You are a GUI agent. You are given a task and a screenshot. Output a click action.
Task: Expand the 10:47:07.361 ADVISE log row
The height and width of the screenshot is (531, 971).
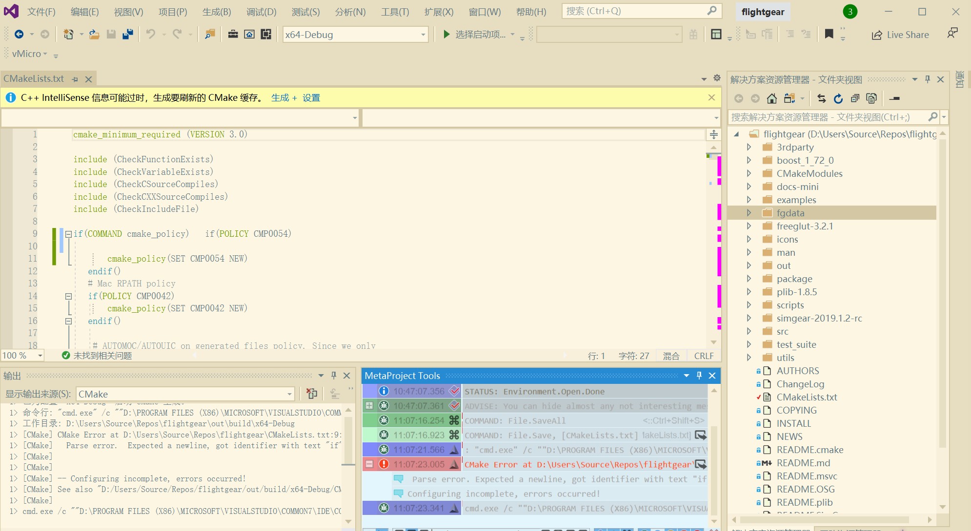pyautogui.click(x=369, y=406)
